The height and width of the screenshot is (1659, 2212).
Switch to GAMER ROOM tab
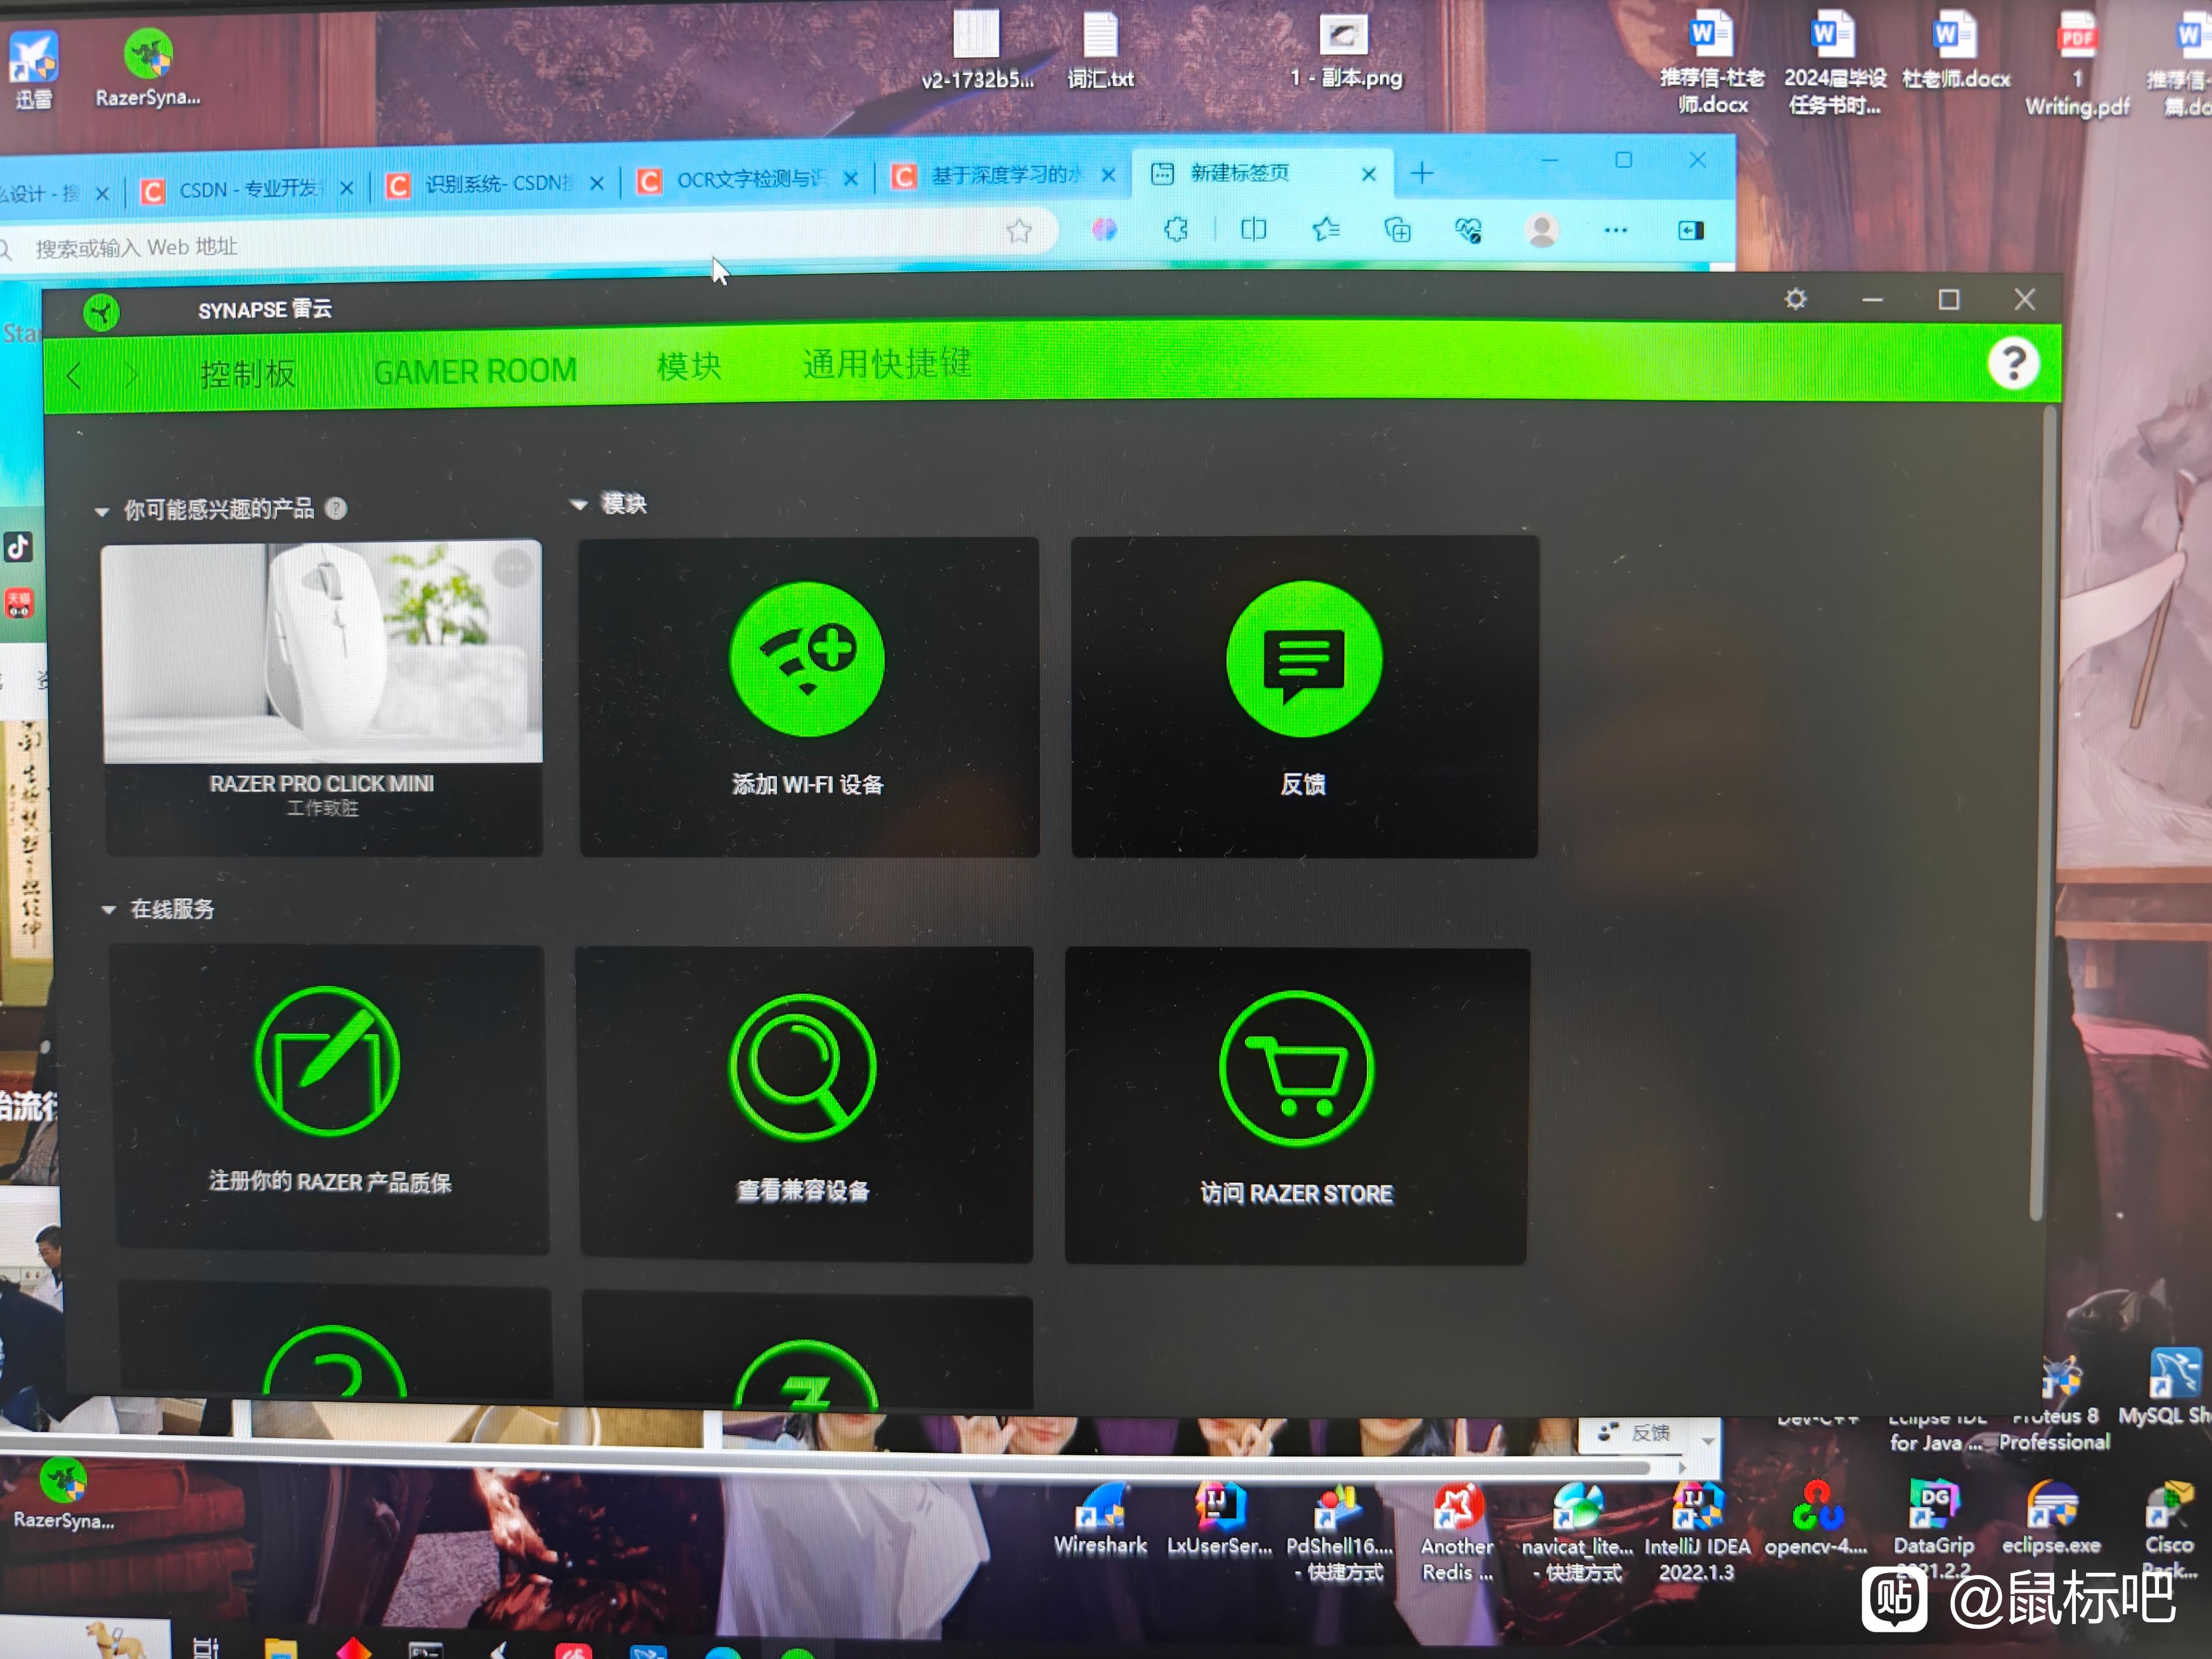pyautogui.click(x=475, y=371)
